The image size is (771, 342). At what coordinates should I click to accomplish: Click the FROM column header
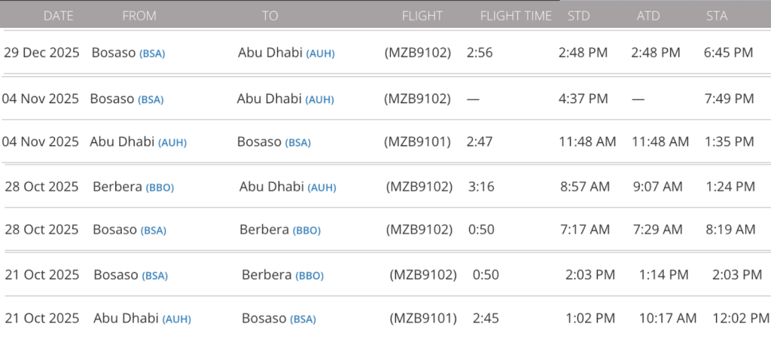coord(138,16)
